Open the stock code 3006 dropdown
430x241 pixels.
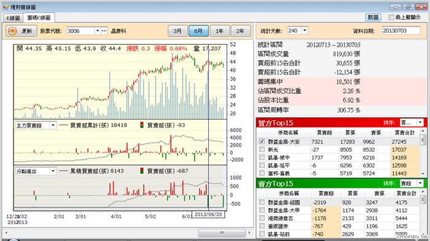coord(97,31)
